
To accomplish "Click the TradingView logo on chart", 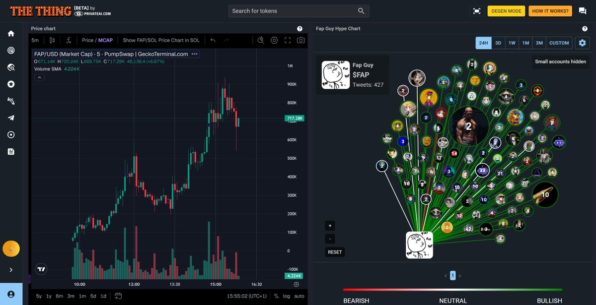I will pos(41,269).
